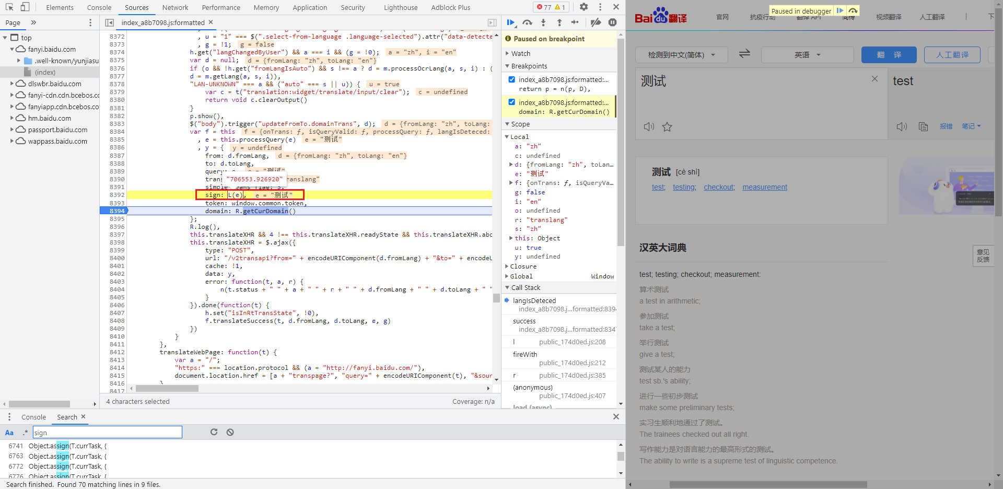Viewport: 1003px width, 489px height.
Task: Expand variable d object in Local scope
Action: [x=511, y=165]
